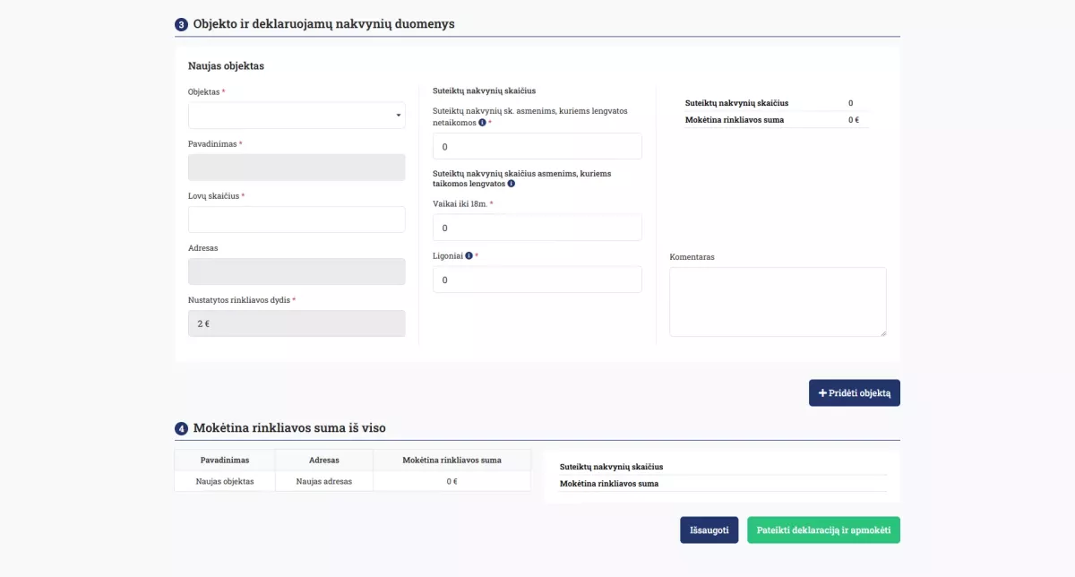
Task: Click nights input for persons without exemptions
Action: (x=537, y=146)
